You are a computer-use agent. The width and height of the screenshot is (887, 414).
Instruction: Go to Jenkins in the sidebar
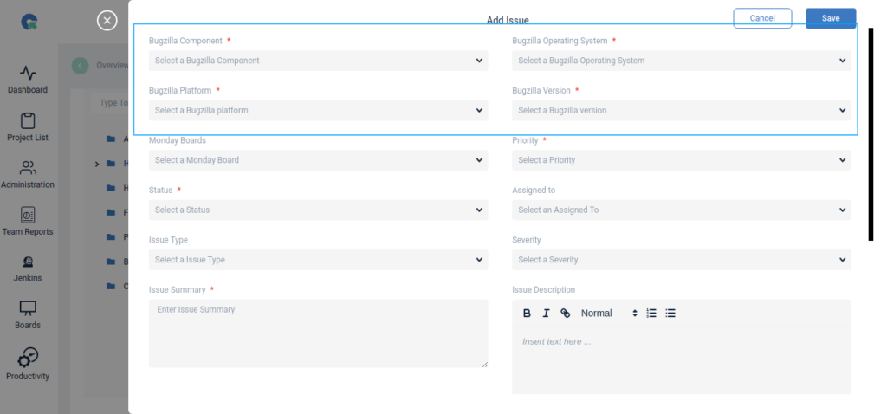[x=28, y=268]
